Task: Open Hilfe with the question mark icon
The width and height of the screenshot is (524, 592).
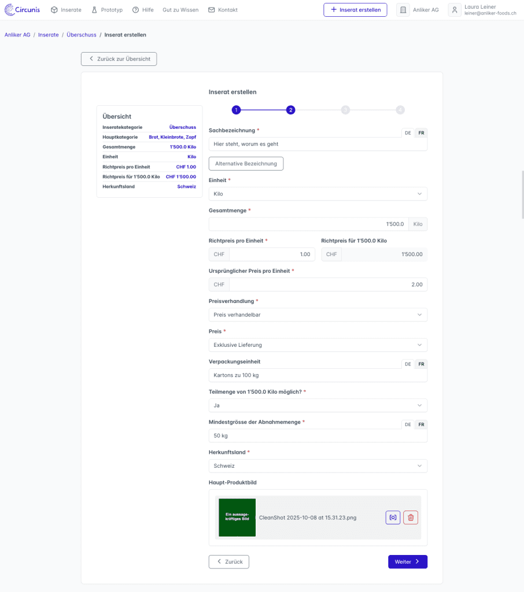Action: [x=135, y=10]
